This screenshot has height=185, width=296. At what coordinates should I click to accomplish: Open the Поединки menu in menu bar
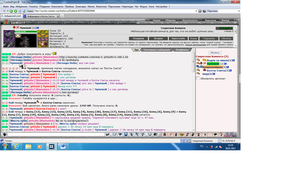[x=45, y=7]
